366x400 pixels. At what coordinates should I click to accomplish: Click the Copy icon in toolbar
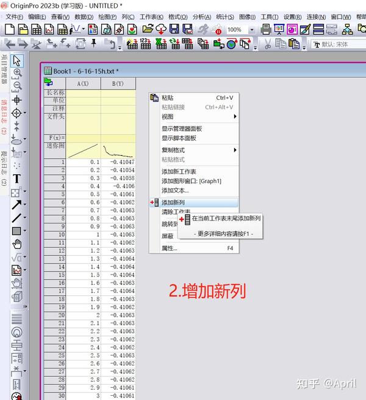pyautogui.click(x=281, y=44)
